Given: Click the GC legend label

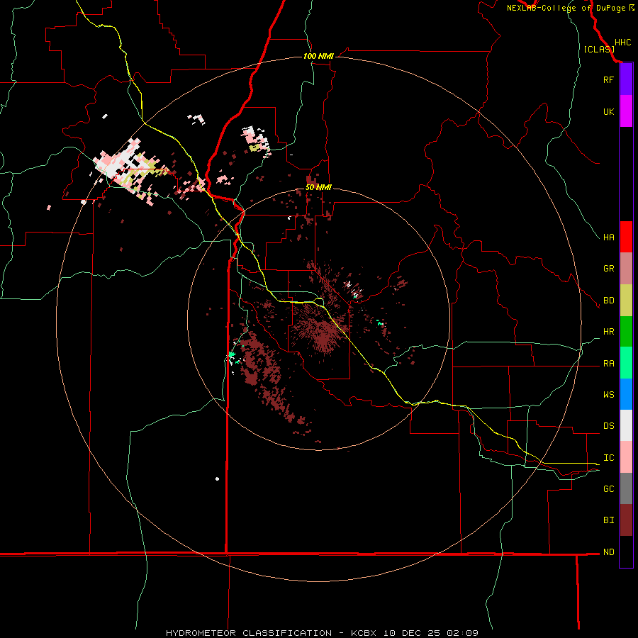Looking at the screenshot, I should [608, 488].
